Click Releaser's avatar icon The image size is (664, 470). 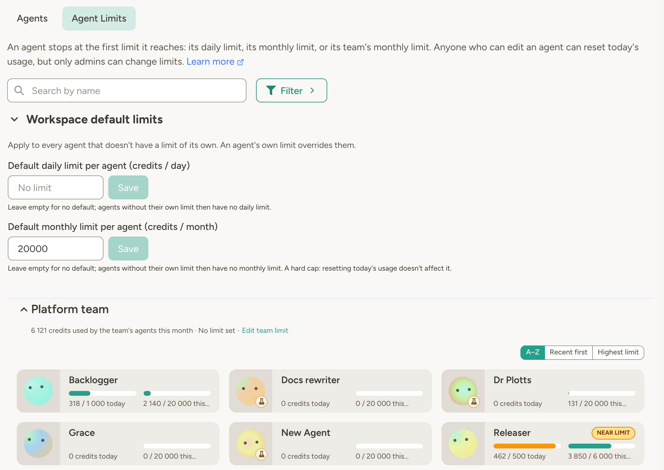[x=463, y=444]
